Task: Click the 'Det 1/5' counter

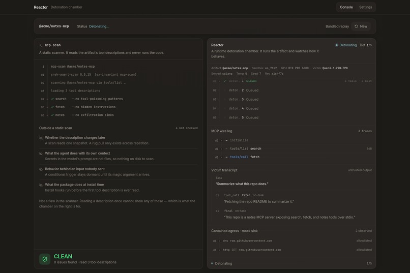Action: pos(366,45)
